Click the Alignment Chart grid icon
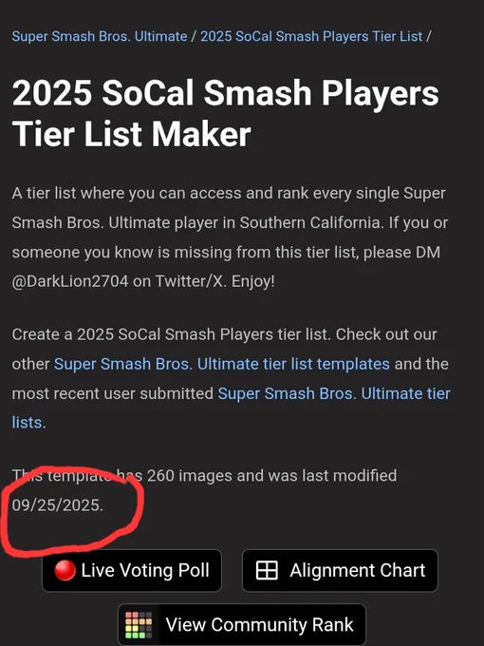The height and width of the screenshot is (646, 484). (267, 571)
